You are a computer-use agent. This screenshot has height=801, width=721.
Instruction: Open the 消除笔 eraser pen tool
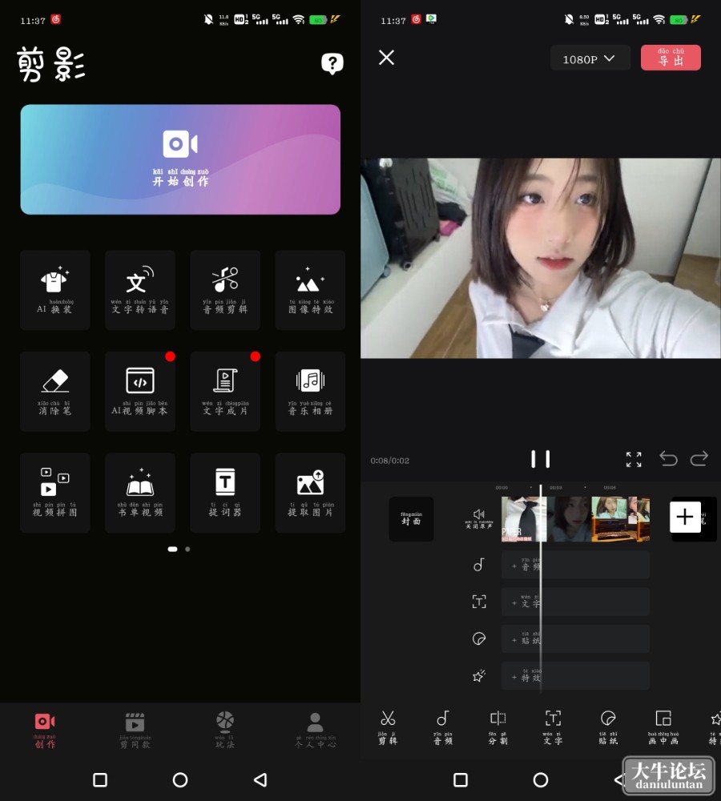(x=55, y=392)
